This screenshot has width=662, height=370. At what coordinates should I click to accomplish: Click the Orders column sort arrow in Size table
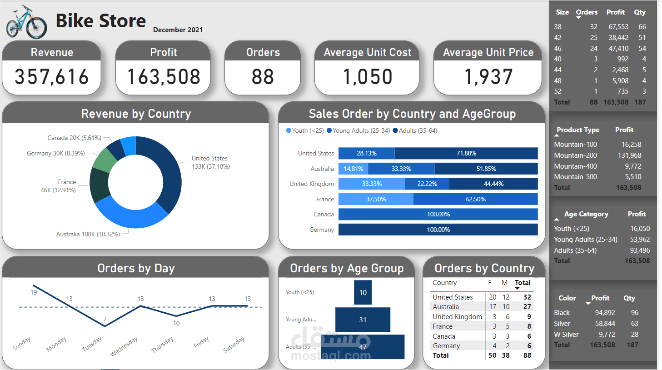578,18
